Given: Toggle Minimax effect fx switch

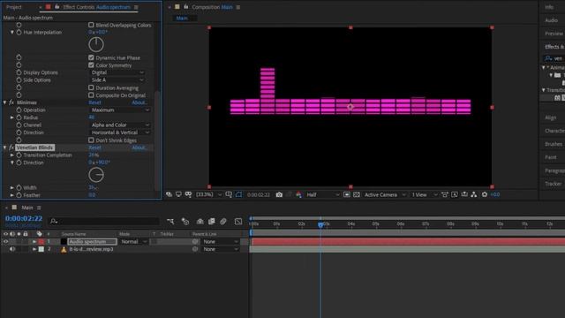Looking at the screenshot, I should click(11, 102).
